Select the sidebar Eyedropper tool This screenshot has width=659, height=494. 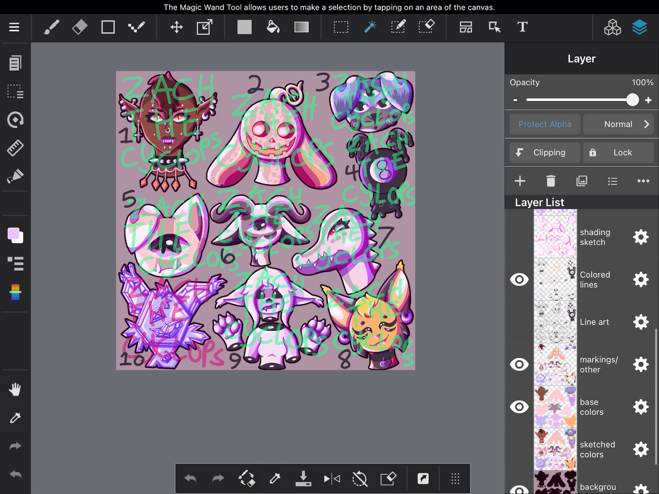15,418
